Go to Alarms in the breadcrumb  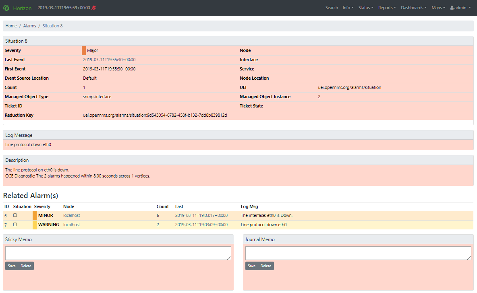(x=29, y=26)
